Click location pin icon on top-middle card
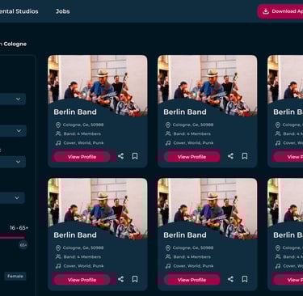Viewport: 303px width, 296px height. [168, 125]
